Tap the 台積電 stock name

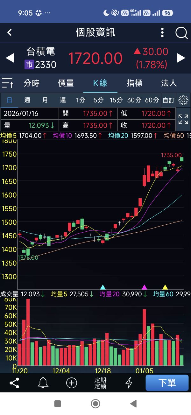pyautogui.click(x=40, y=51)
